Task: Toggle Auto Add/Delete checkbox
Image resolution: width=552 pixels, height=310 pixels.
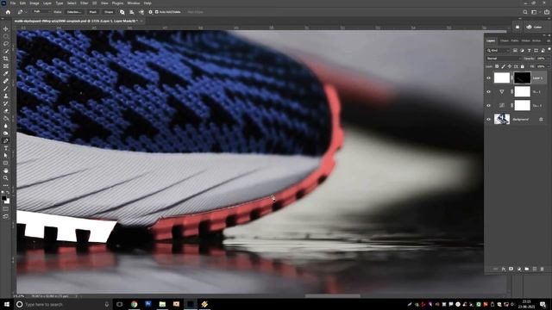Action: [157, 12]
